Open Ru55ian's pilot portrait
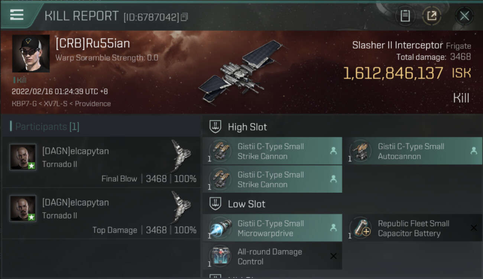This screenshot has width=483, height=279. point(31,54)
